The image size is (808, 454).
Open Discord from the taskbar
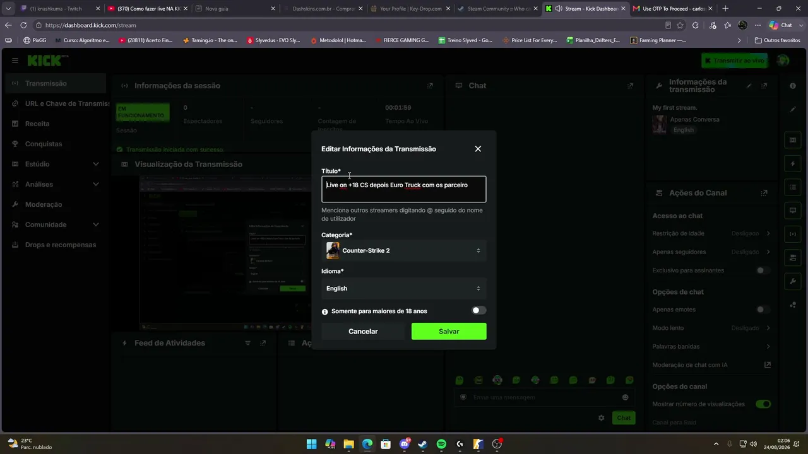tap(405, 444)
